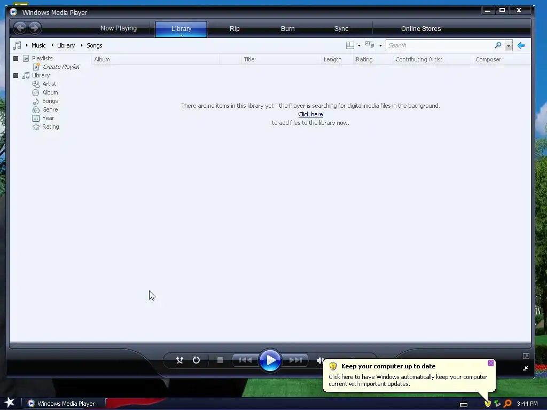The width and height of the screenshot is (547, 410).
Task: Turn on shuffle
Action: [x=179, y=360]
